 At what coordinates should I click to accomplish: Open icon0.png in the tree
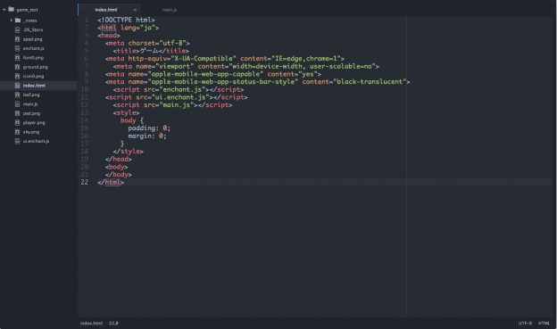pos(33,77)
